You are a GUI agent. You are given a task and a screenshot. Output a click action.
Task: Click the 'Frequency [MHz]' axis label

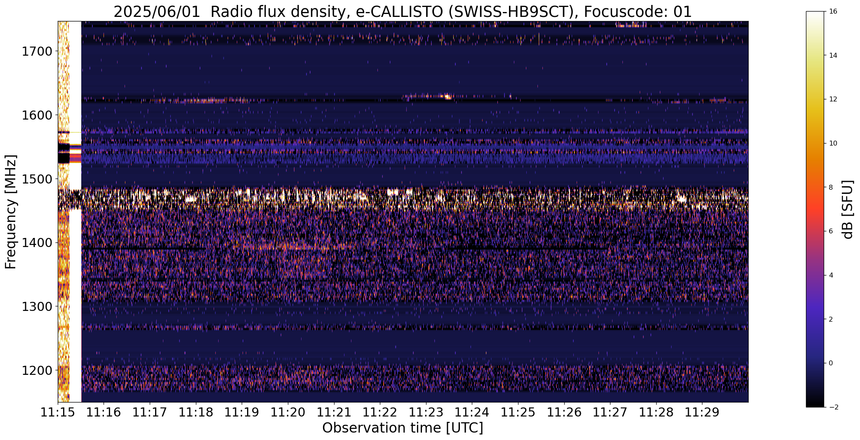[11, 212]
